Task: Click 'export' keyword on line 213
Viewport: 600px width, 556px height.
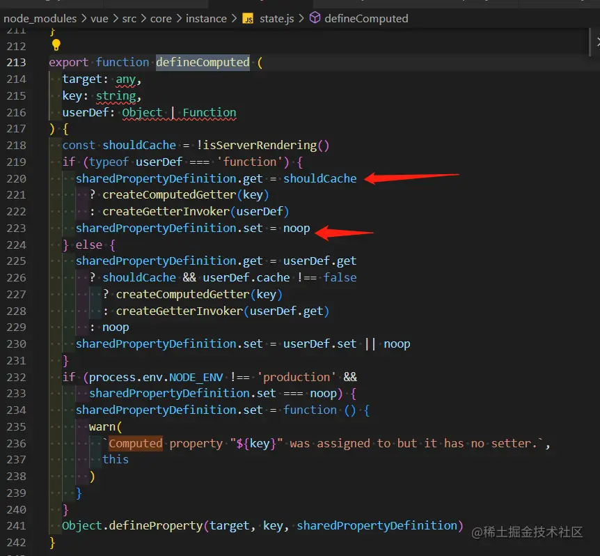Action: point(68,63)
